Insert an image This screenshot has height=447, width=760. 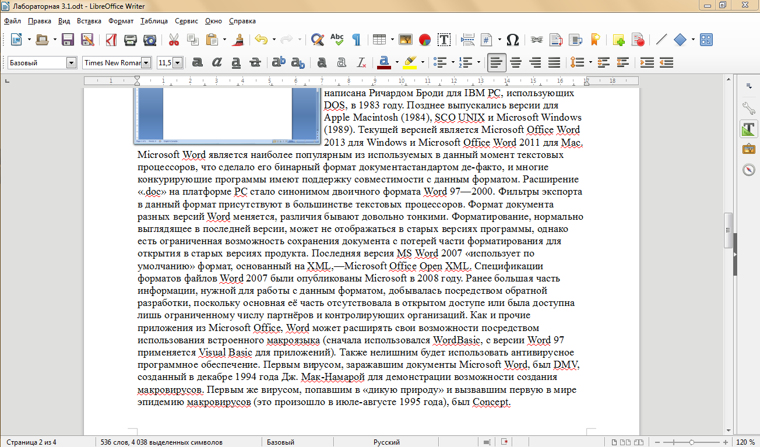406,40
